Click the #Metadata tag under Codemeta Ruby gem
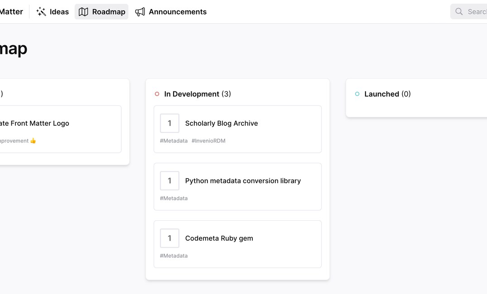 [174, 256]
